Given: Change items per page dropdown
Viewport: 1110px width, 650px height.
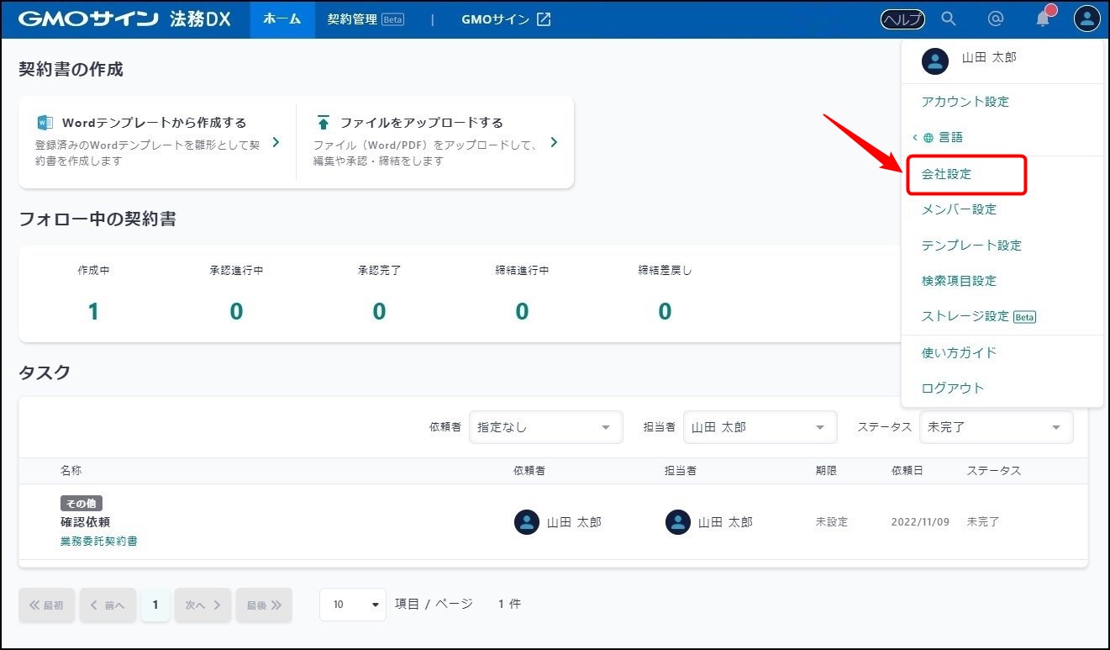Looking at the screenshot, I should [352, 605].
